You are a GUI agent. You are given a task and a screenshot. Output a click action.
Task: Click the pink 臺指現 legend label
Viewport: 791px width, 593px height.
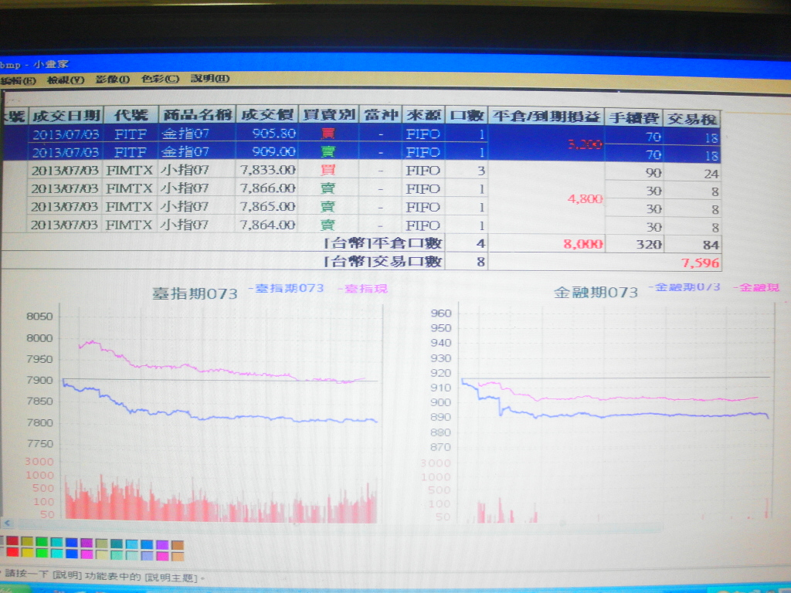[x=363, y=289]
